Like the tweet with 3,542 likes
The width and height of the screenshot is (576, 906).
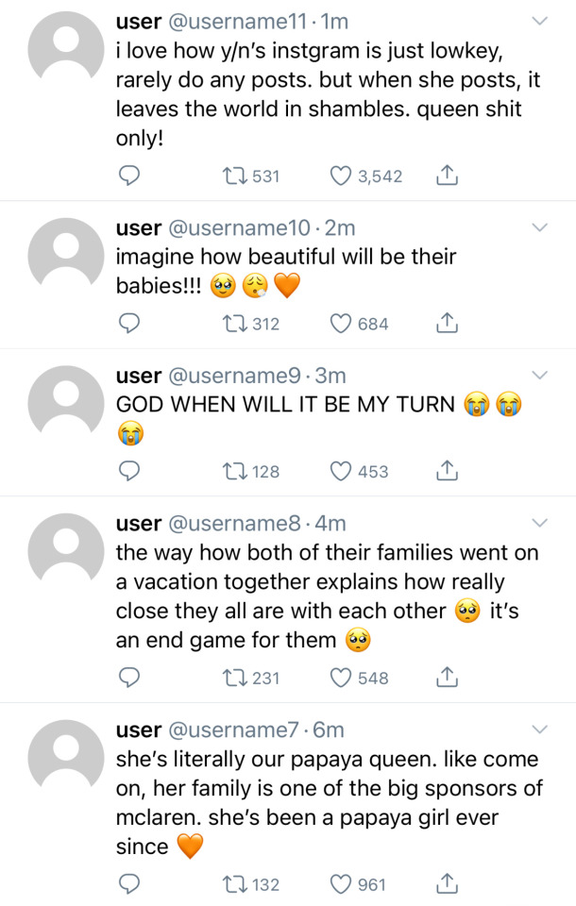(340, 176)
